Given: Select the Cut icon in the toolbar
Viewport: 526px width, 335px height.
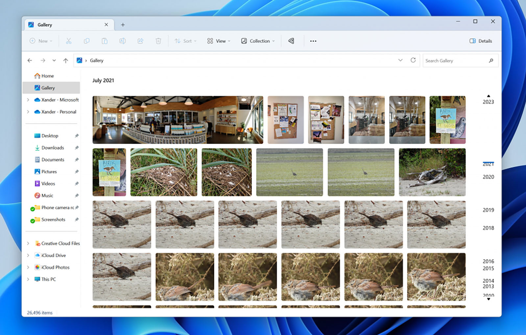Looking at the screenshot, I should pyautogui.click(x=68, y=41).
